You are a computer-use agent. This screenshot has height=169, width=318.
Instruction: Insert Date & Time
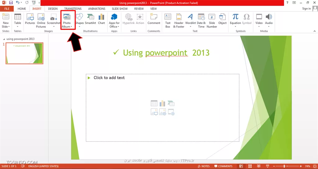201,21
